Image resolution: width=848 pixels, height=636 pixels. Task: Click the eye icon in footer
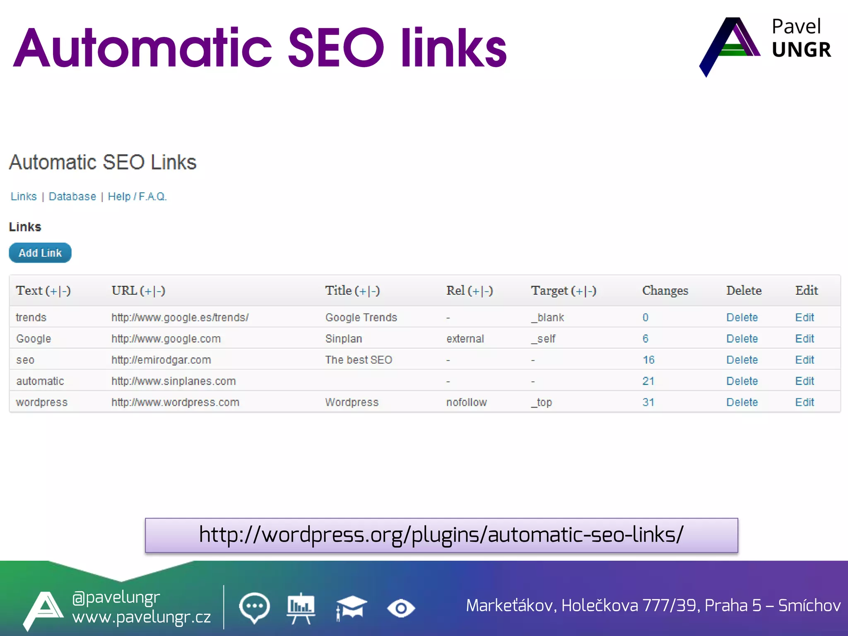click(x=400, y=608)
